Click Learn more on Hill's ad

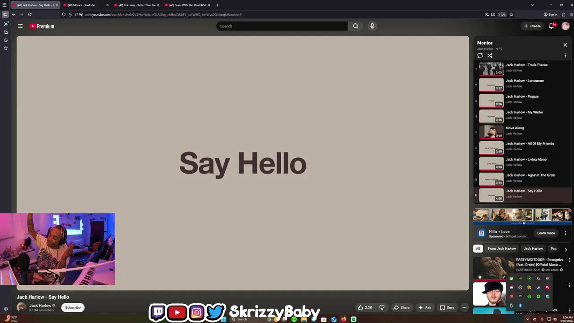pos(546,233)
